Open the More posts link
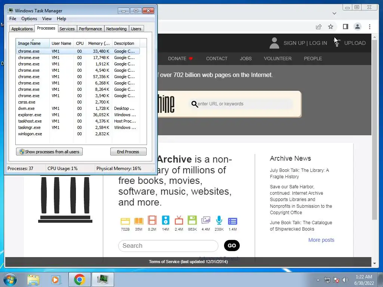383x287 pixels. (x=321, y=240)
